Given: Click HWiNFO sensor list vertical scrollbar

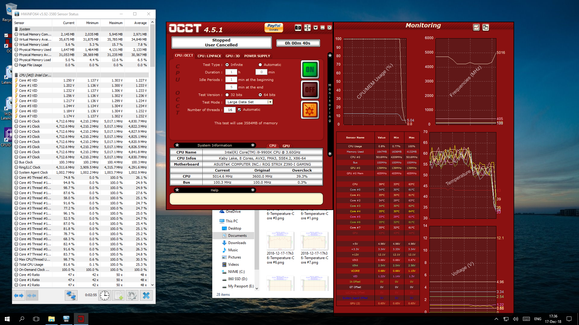Looking at the screenshot, I should [152, 45].
